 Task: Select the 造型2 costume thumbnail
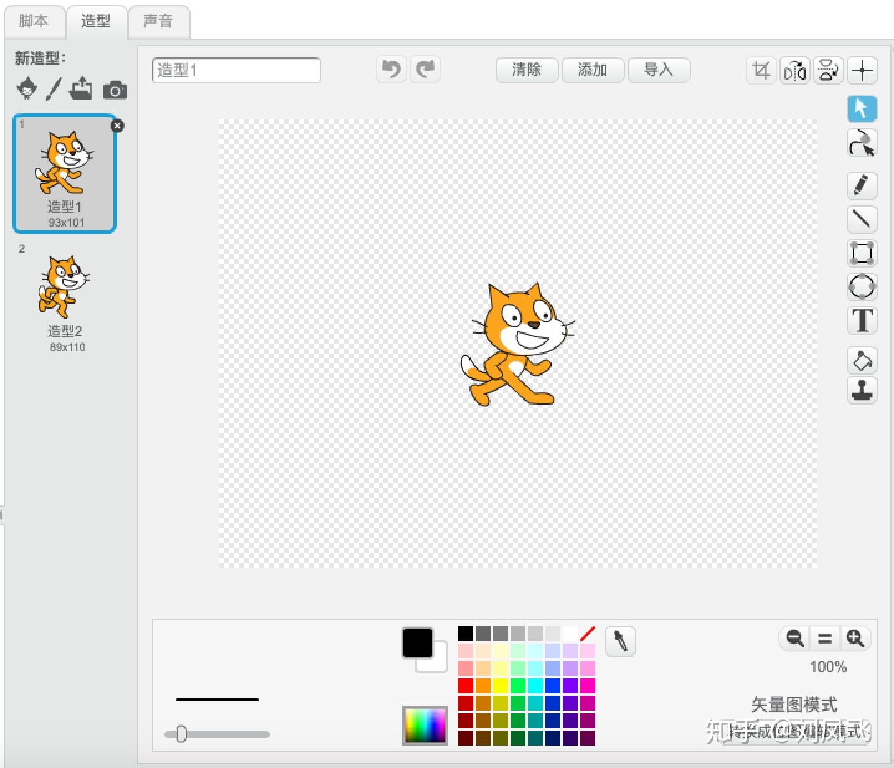[65, 299]
